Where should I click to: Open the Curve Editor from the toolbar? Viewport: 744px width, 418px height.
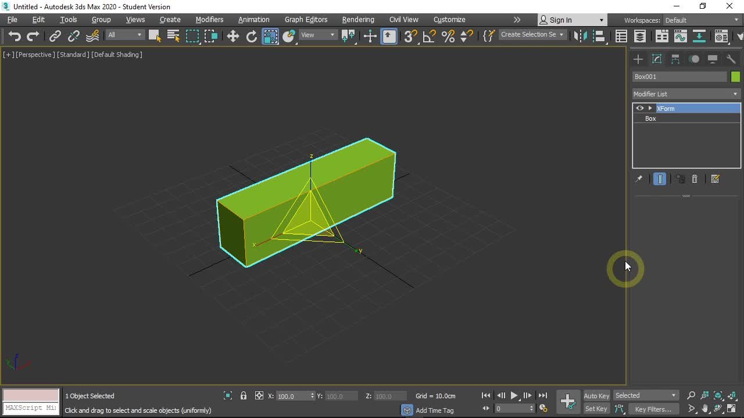(x=680, y=36)
